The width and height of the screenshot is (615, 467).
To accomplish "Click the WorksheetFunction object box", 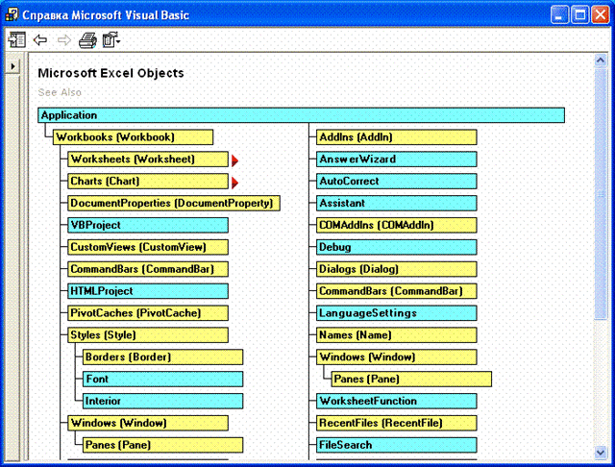I will click(397, 401).
